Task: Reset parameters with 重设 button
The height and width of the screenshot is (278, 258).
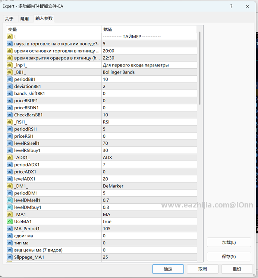Action: [237, 269]
